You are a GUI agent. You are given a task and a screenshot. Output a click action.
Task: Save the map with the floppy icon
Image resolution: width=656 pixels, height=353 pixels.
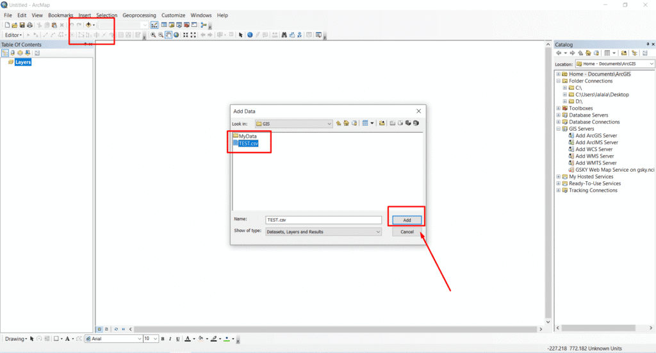click(x=22, y=25)
